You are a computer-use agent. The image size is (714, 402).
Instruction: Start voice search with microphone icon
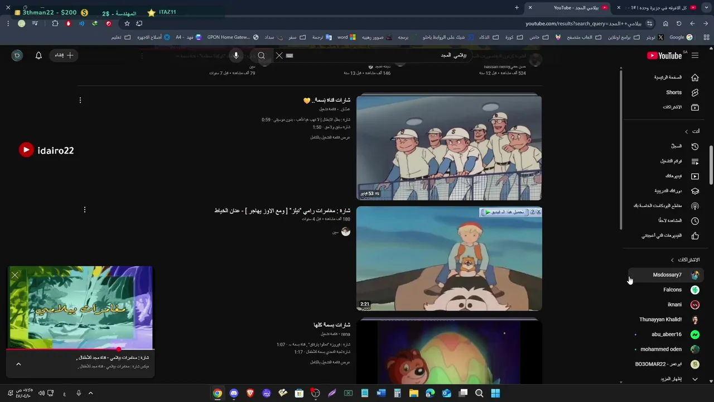point(236,55)
